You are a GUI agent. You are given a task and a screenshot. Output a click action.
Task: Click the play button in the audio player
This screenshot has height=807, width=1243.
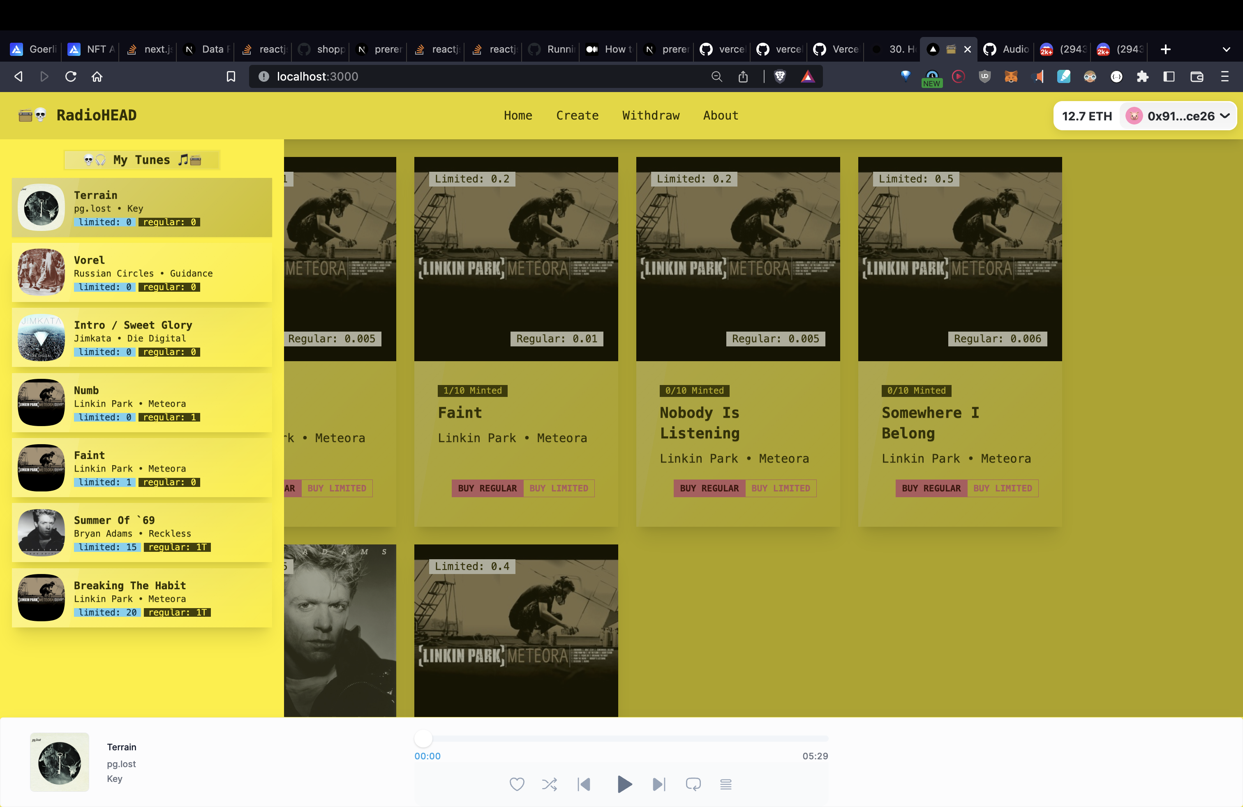624,784
